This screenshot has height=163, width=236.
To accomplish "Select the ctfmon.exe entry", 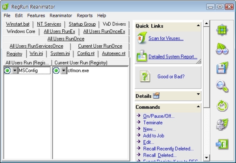I will pos(78,70).
